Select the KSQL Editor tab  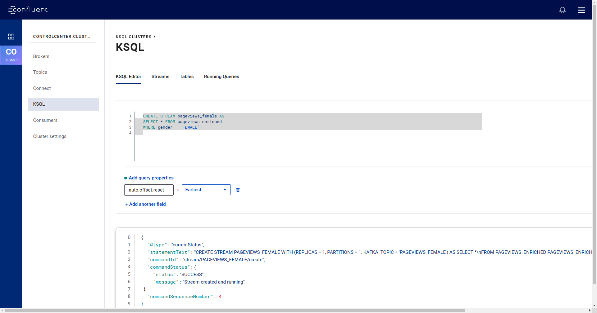tap(128, 77)
